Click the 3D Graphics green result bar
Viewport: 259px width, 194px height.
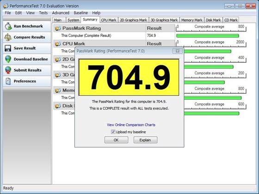pos(204,82)
